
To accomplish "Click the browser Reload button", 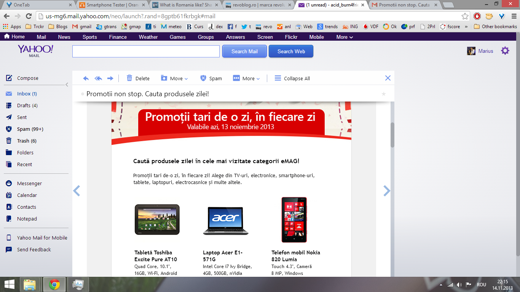I will (29, 16).
